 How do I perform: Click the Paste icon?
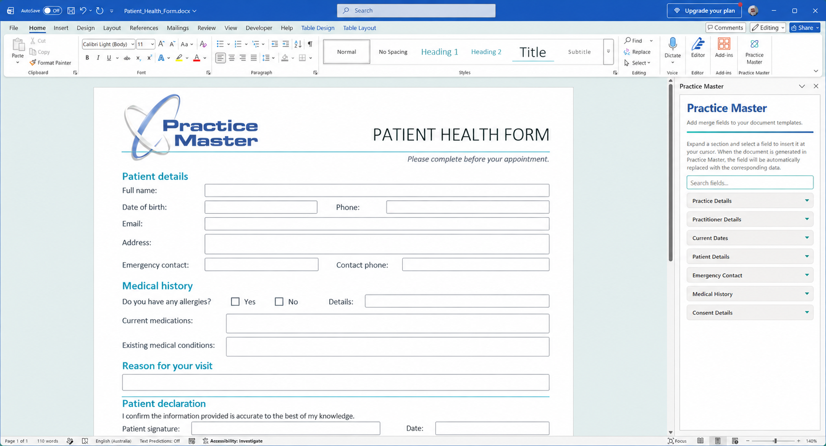(18, 45)
